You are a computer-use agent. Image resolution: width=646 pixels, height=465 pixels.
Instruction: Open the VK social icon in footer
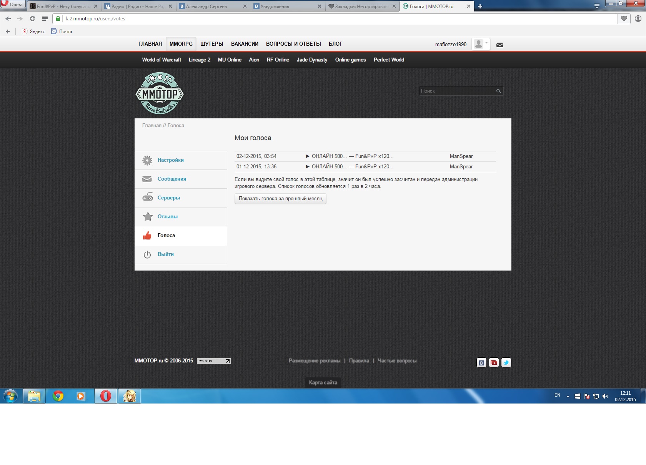[481, 362]
